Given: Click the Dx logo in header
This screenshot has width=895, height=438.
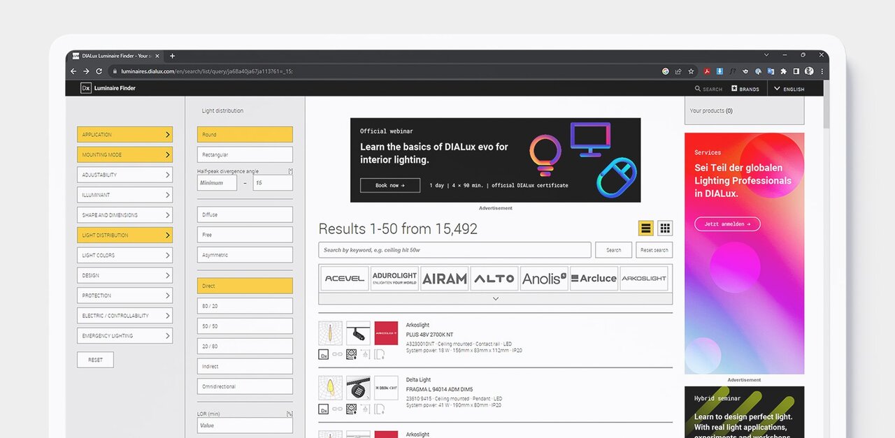Looking at the screenshot, I should [86, 88].
